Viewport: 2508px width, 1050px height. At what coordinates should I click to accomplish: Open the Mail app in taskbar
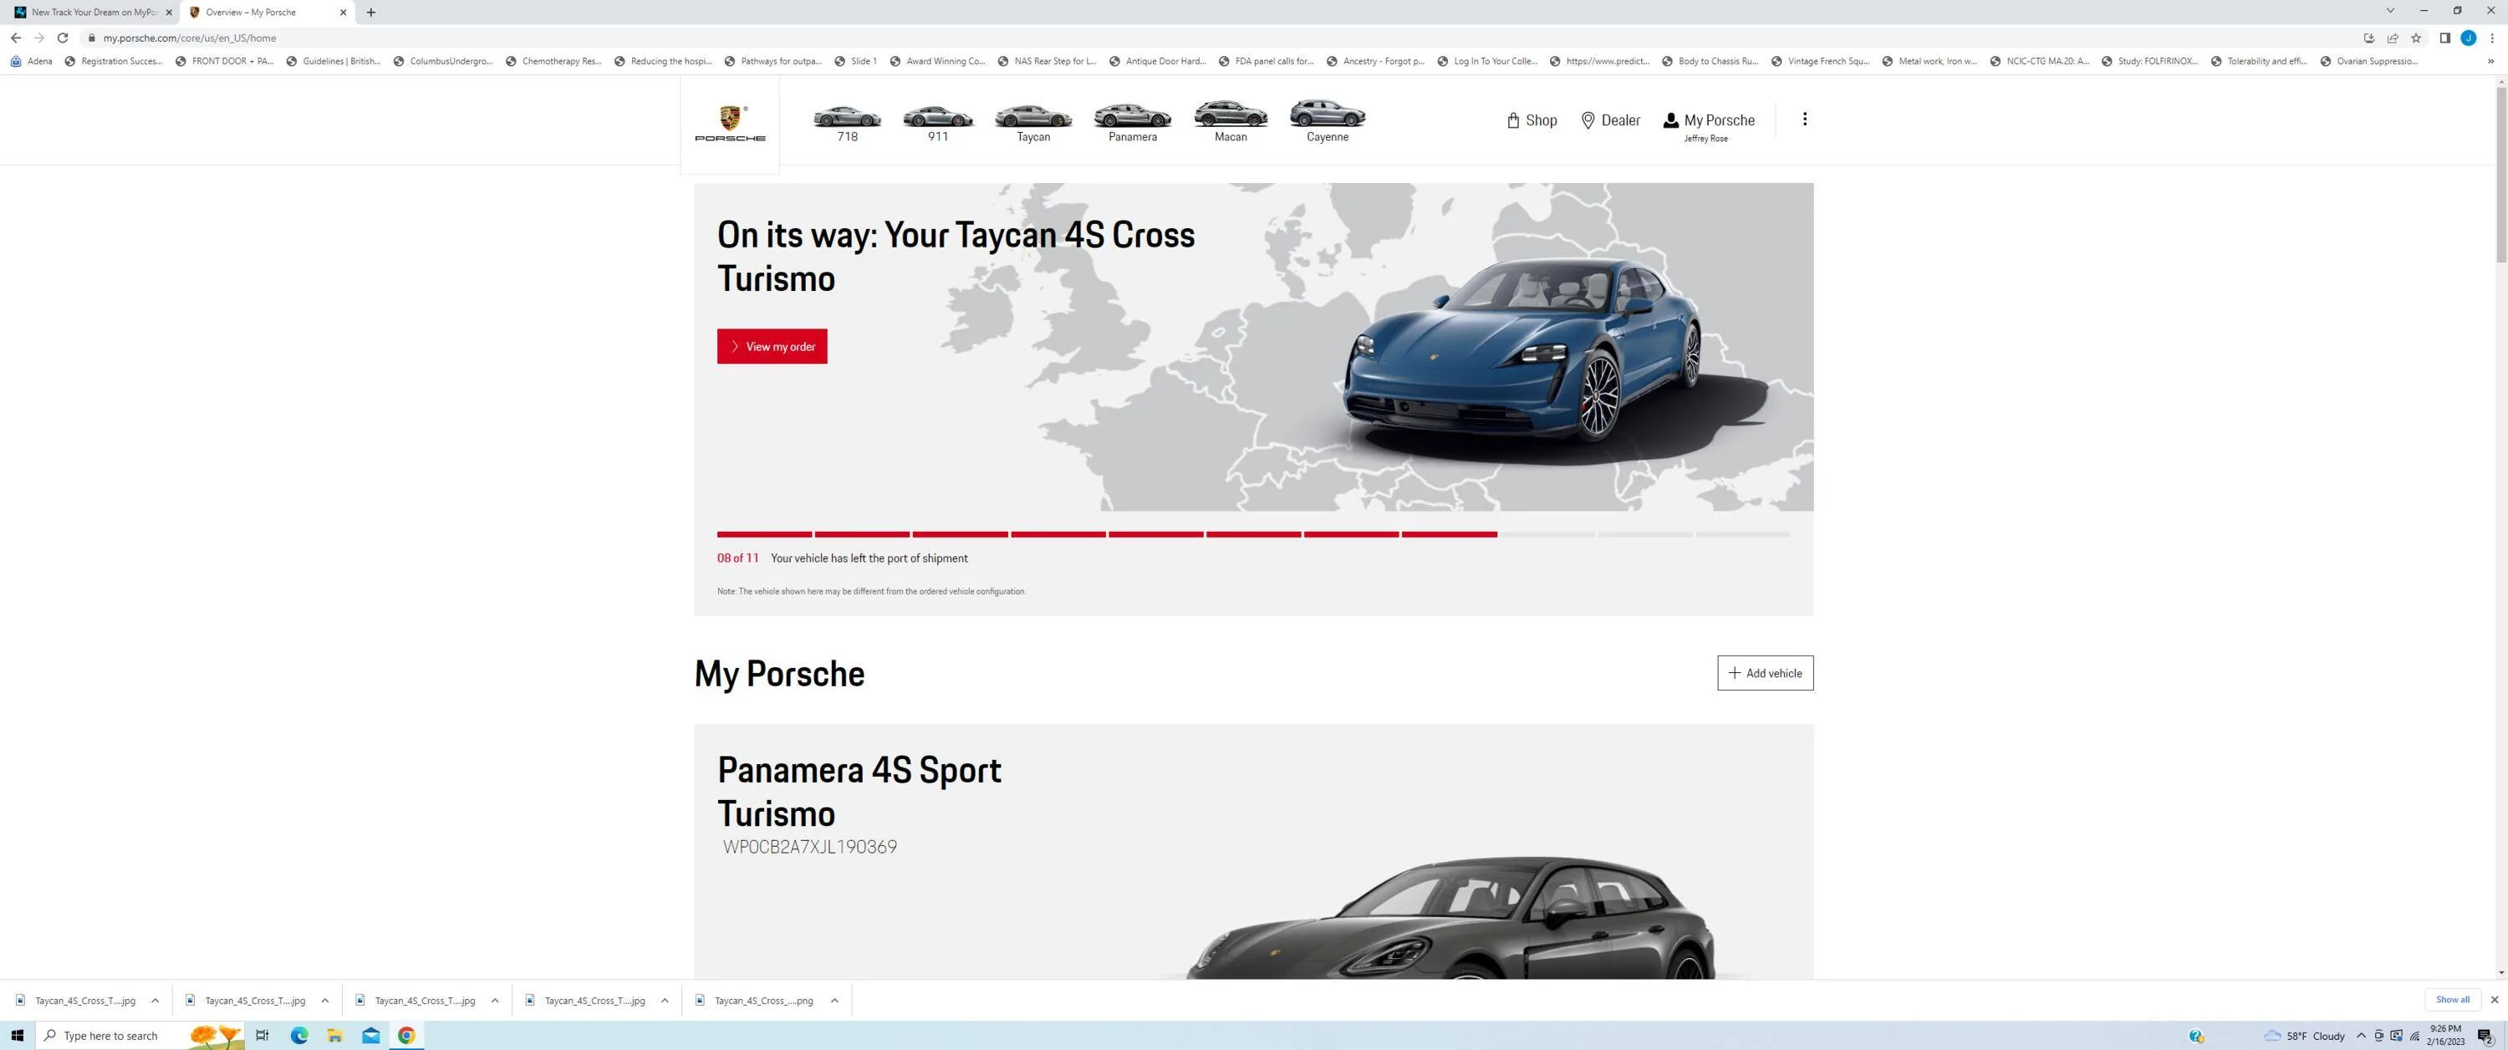[x=371, y=1036]
